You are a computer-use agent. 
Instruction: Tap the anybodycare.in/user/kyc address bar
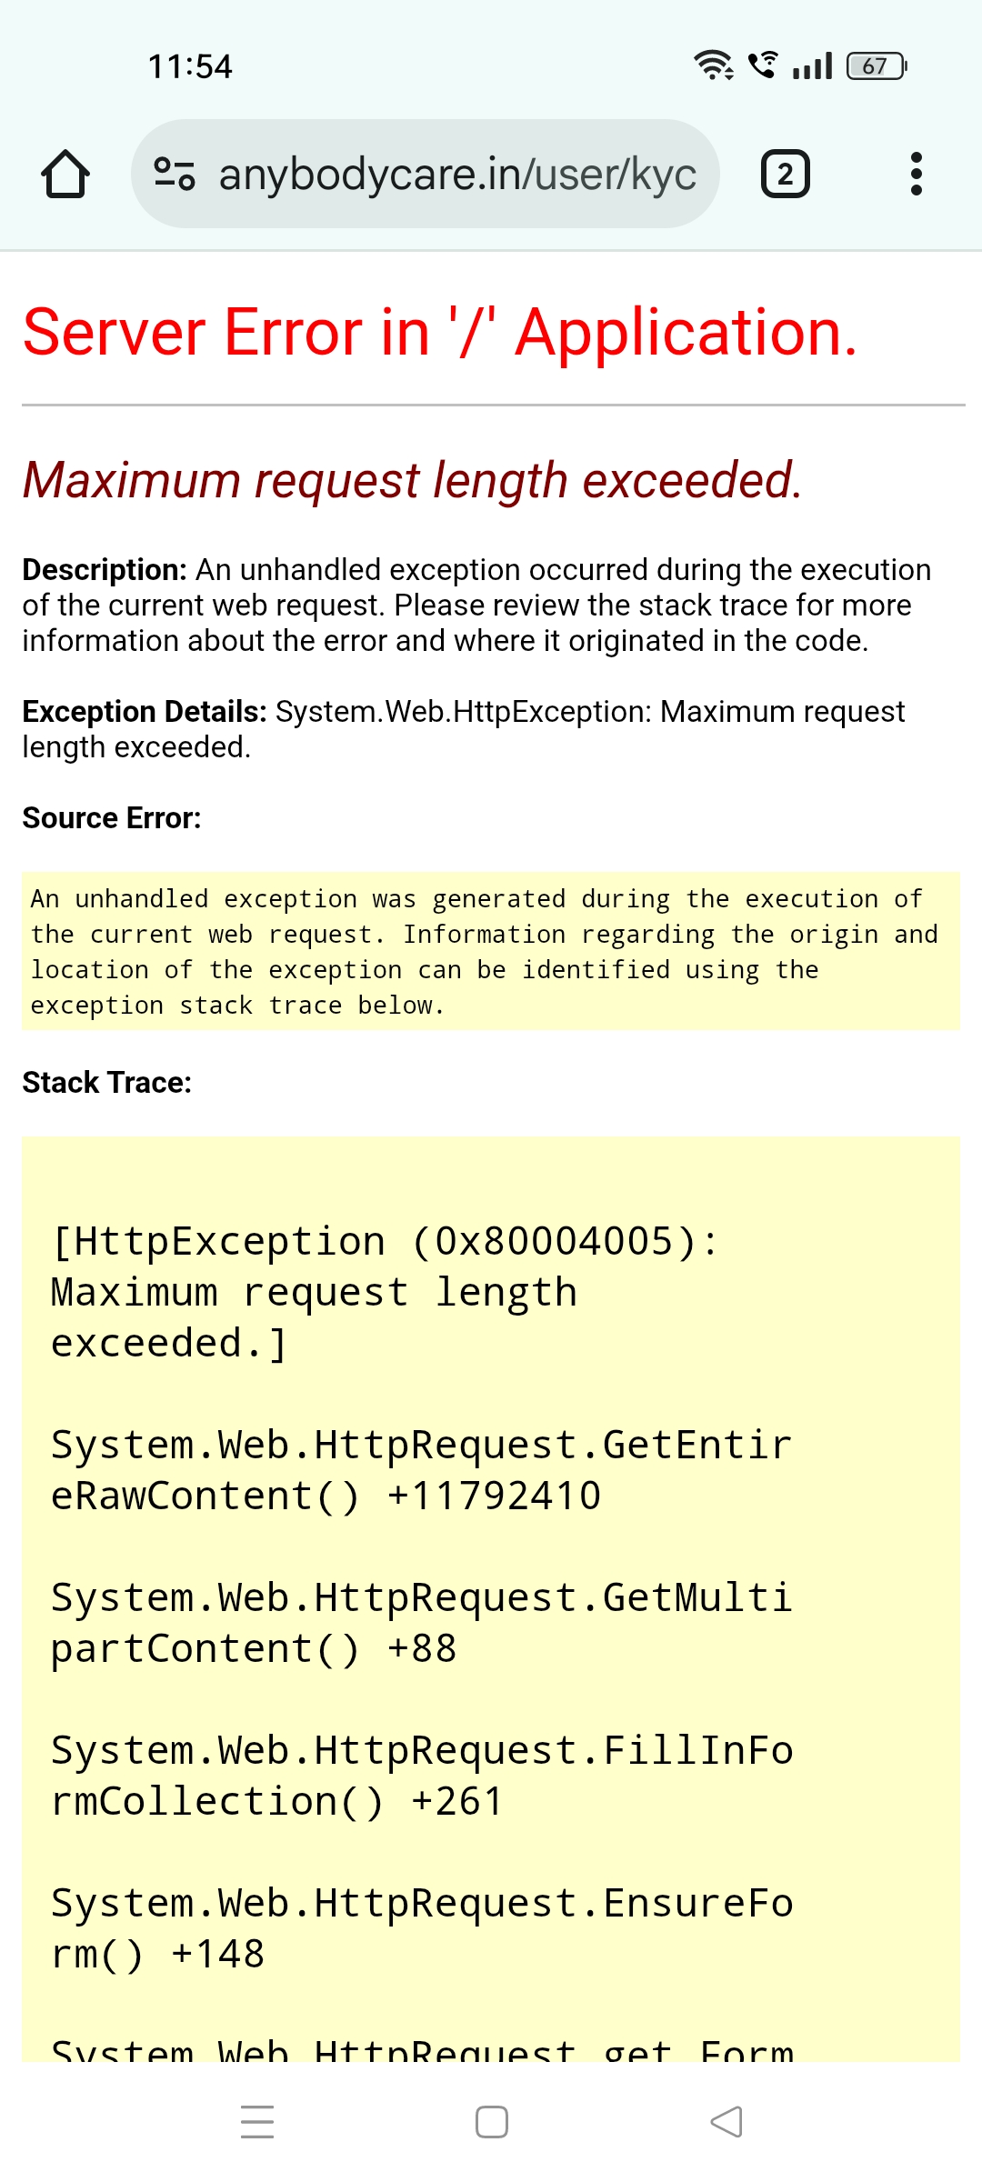pyautogui.click(x=456, y=174)
